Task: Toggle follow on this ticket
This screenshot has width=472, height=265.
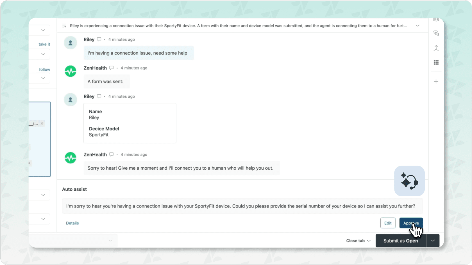Action: 44,69
